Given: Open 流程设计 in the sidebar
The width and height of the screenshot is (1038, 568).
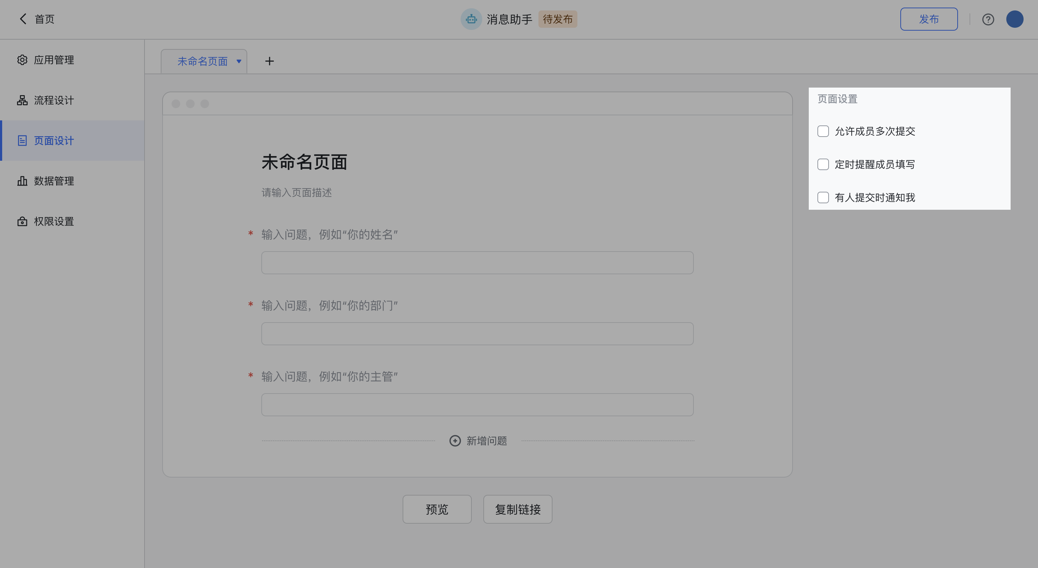Looking at the screenshot, I should click(x=72, y=100).
